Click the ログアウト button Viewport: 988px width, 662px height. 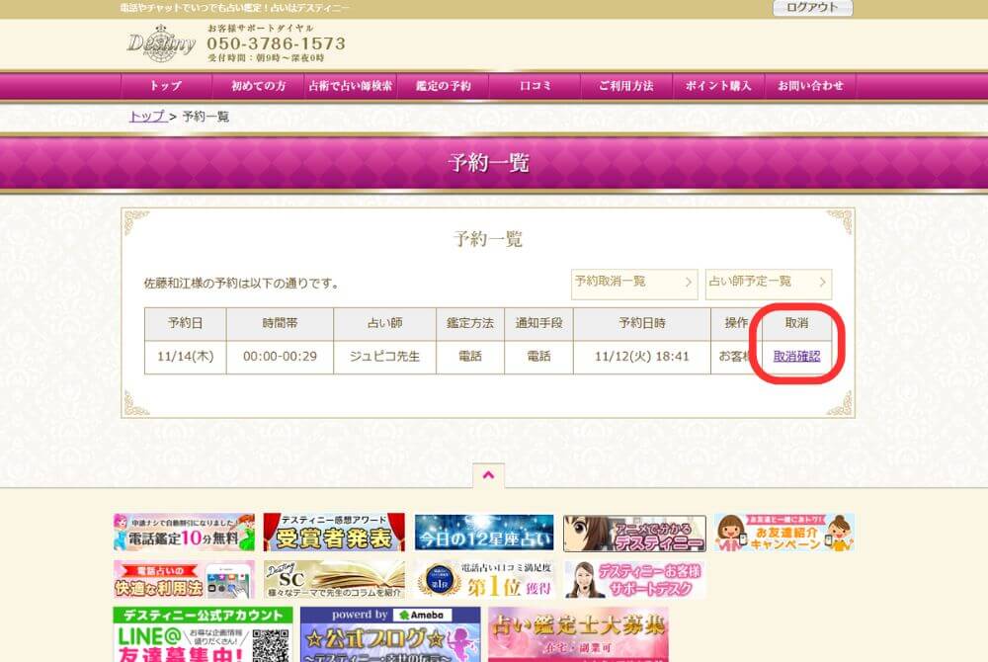click(812, 8)
